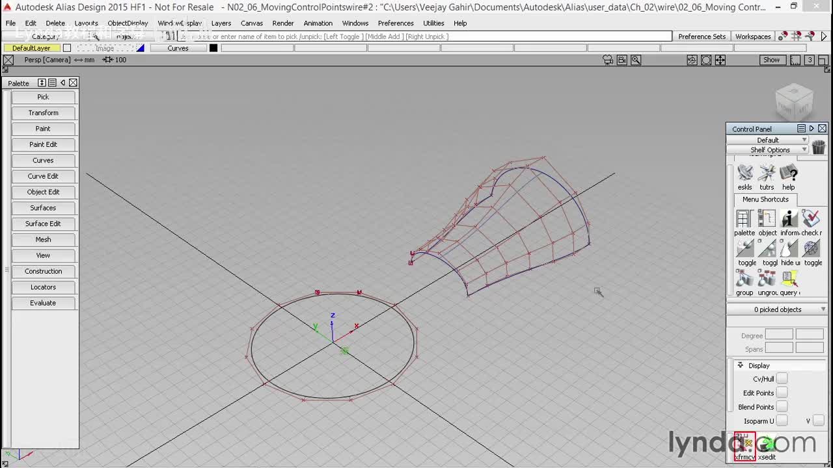Click the help icon in the shelf

(x=788, y=174)
